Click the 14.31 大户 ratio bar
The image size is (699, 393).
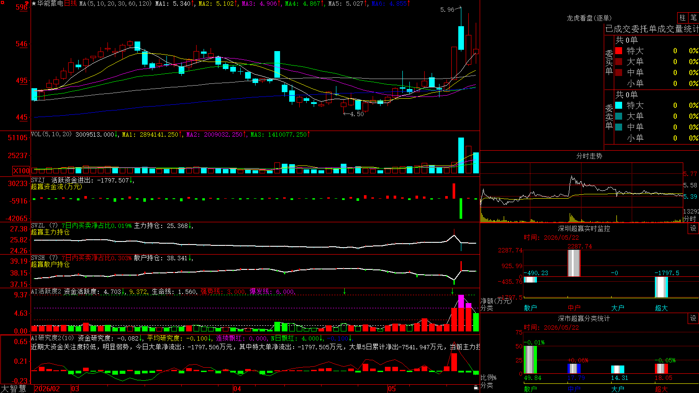(x=618, y=369)
